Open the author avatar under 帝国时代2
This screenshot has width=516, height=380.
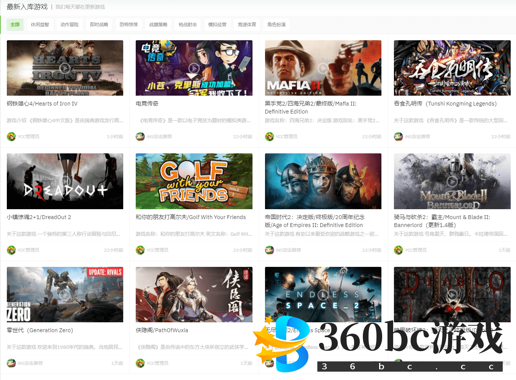click(x=270, y=250)
